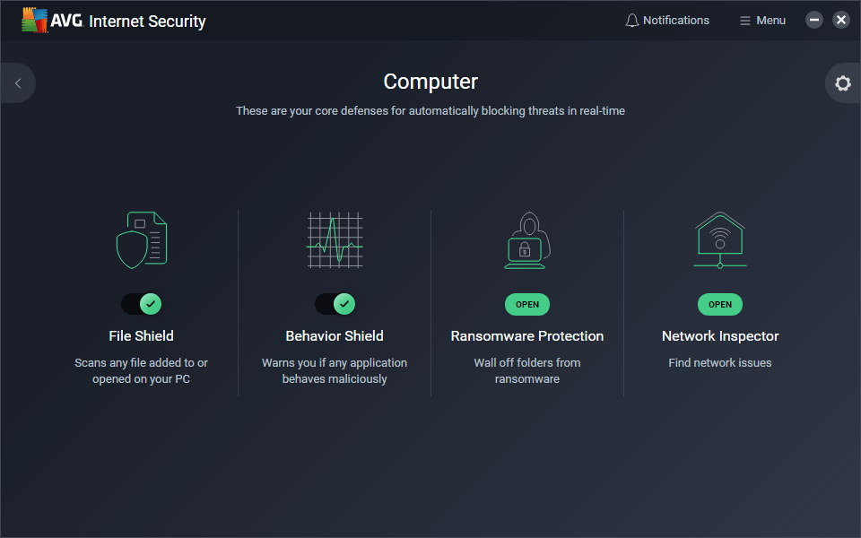The height and width of the screenshot is (538, 861).
Task: Click the File Shield document icon
Action: point(142,239)
